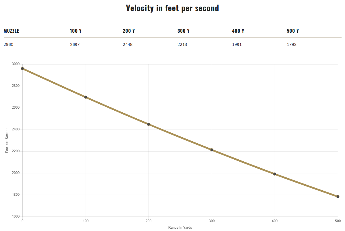Click the MUZZLE column header

pyautogui.click(x=11, y=31)
